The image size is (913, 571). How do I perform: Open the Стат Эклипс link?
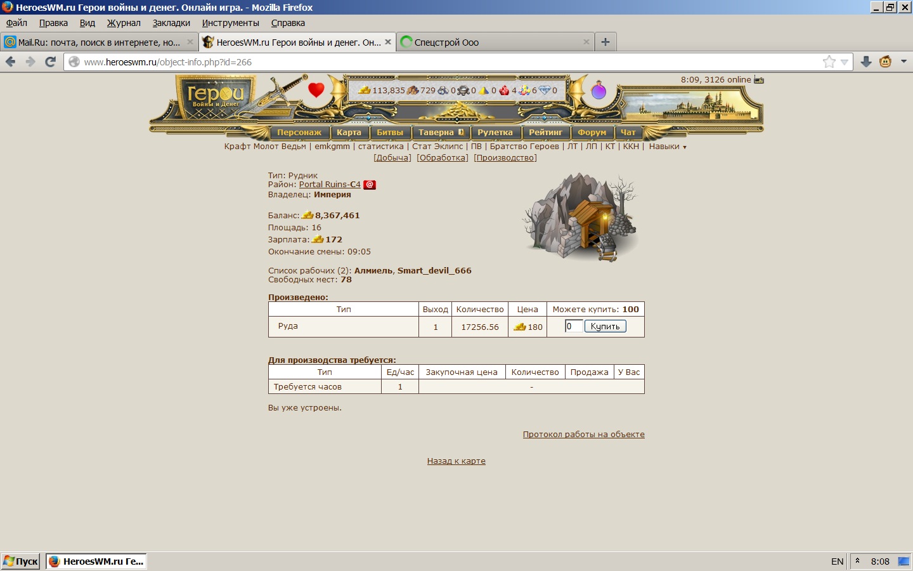(x=437, y=147)
